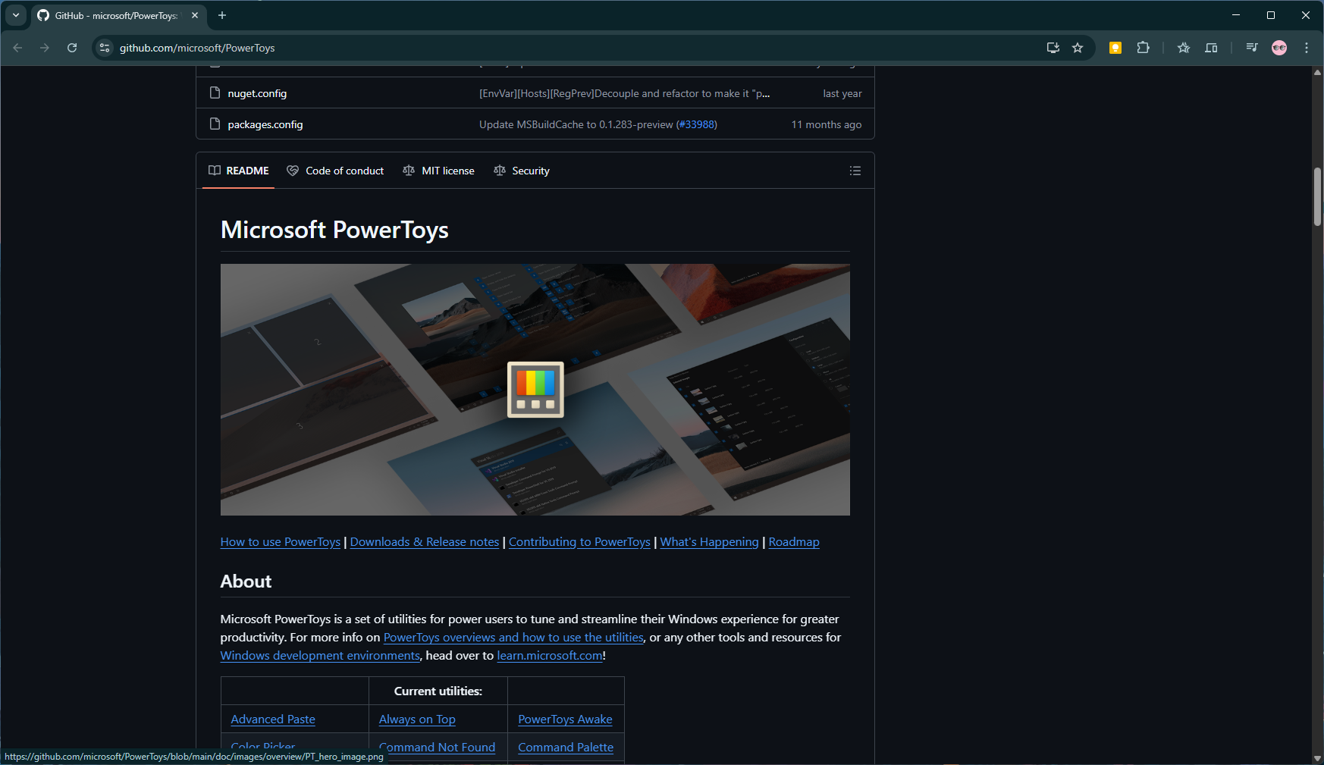The image size is (1324, 765).
Task: Click the packages.config file icon
Action: [215, 124]
